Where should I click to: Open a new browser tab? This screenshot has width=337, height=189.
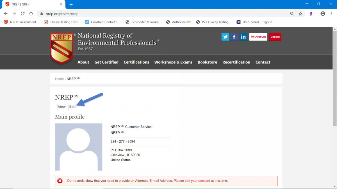click(x=71, y=4)
